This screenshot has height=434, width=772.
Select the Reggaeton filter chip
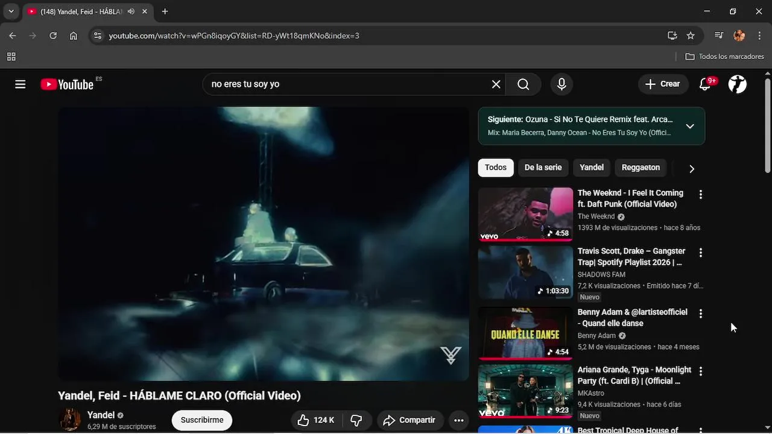[x=641, y=168]
